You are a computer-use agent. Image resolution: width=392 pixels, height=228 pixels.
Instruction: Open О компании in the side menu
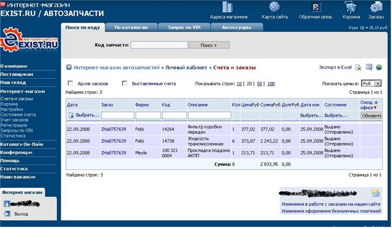coord(13,66)
